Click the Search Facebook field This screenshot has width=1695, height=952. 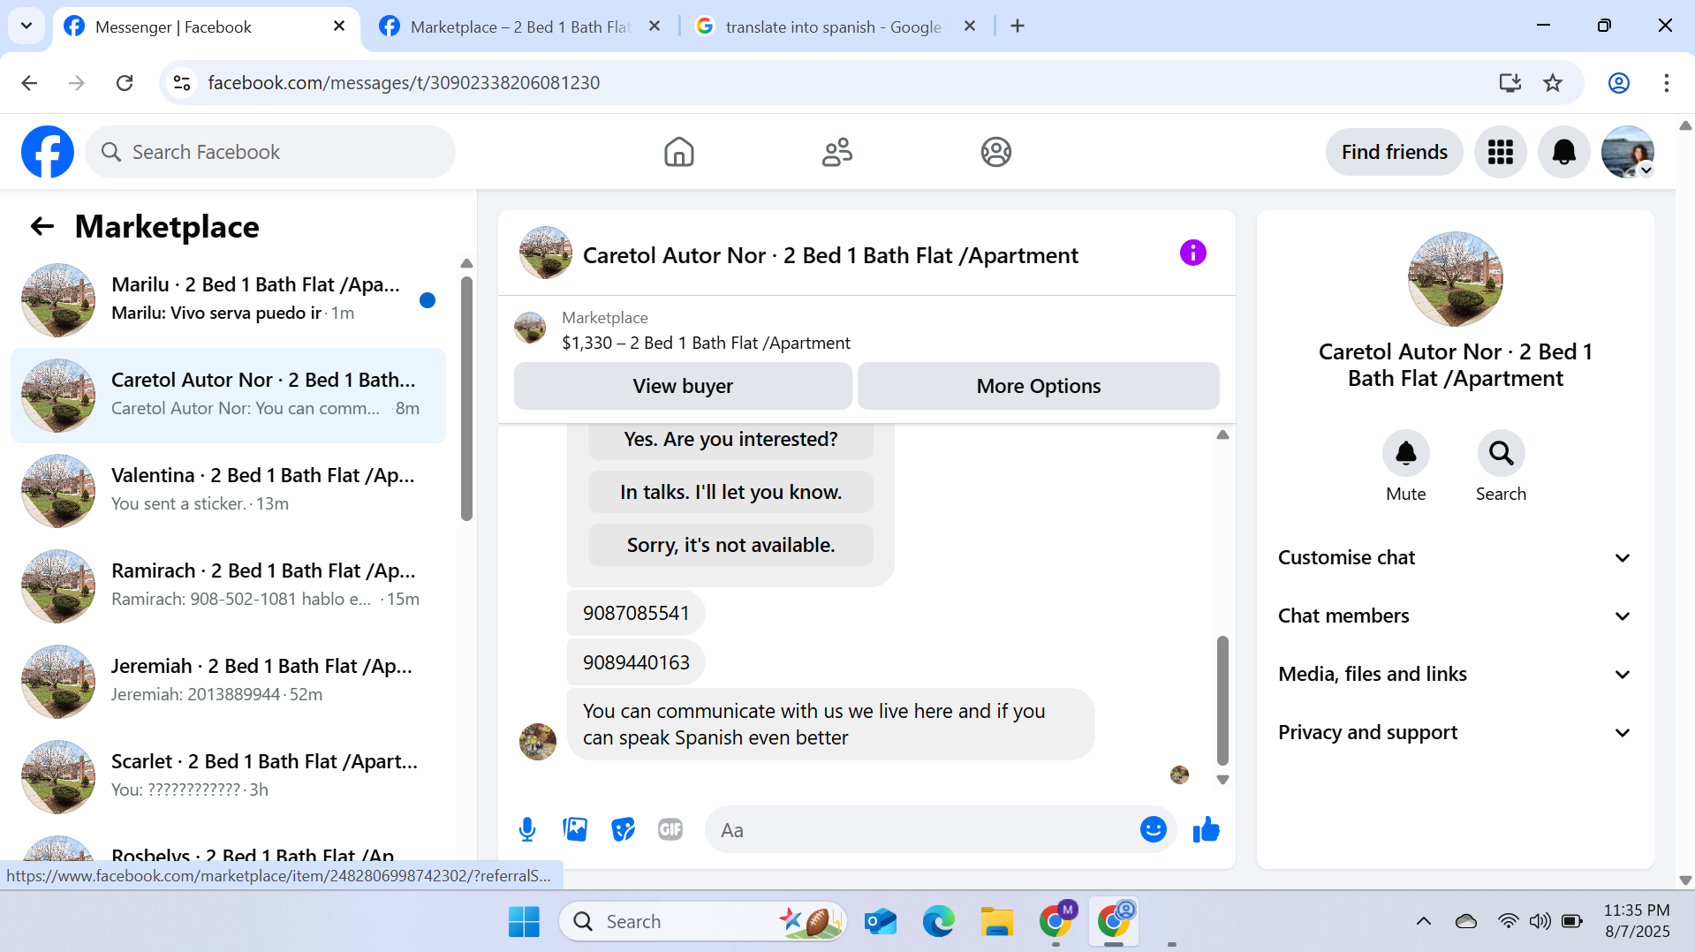click(x=270, y=152)
